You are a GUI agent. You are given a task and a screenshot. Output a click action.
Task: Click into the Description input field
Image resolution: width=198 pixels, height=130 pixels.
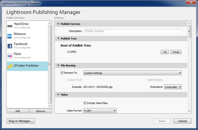pos(133,31)
